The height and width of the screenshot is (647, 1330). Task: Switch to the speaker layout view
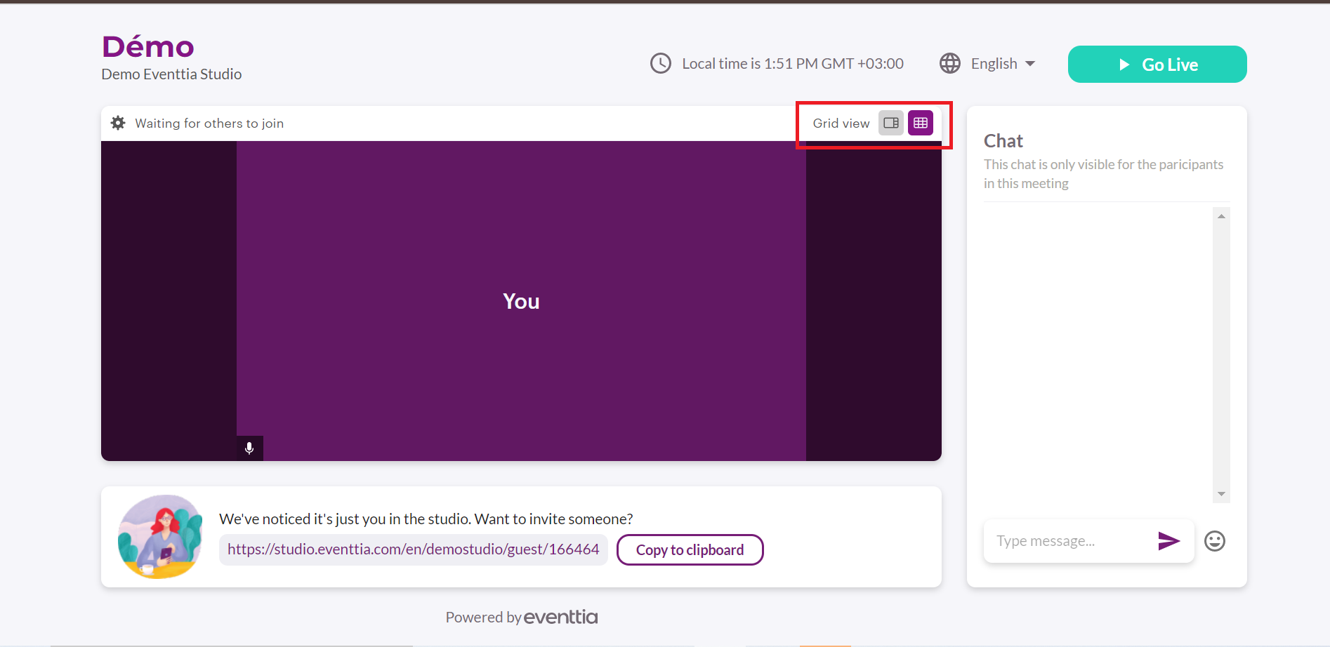click(x=891, y=123)
